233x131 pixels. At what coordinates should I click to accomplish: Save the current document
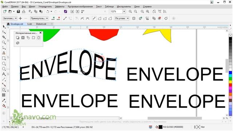click(x=18, y=11)
